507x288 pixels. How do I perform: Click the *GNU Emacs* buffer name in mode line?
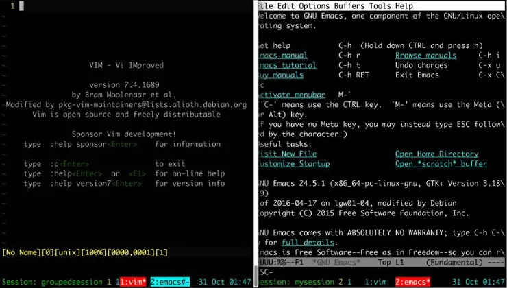[x=336, y=262]
